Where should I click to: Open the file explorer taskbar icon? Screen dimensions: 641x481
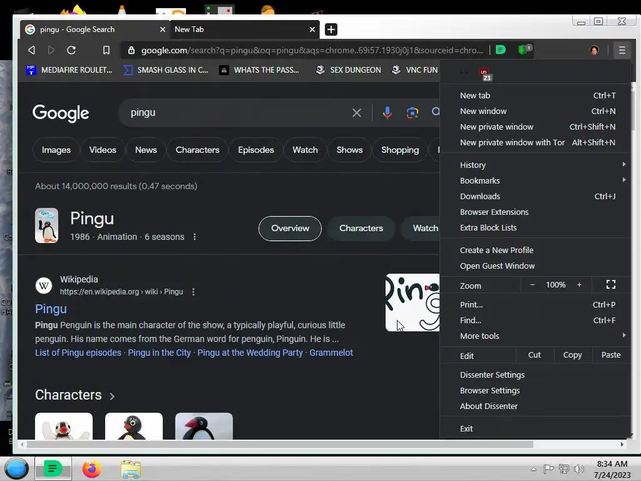point(131,468)
